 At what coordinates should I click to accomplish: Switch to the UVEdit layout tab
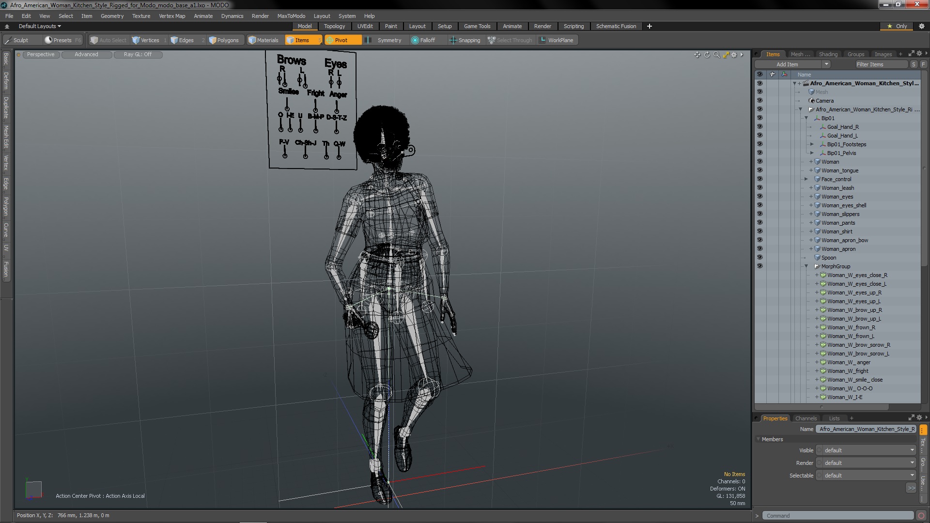click(x=365, y=26)
